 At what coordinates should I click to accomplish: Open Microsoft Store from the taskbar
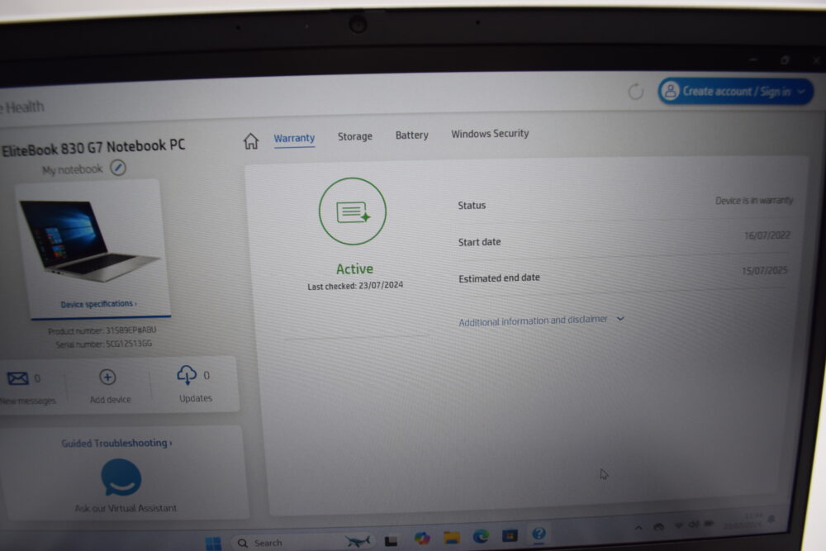click(x=510, y=535)
